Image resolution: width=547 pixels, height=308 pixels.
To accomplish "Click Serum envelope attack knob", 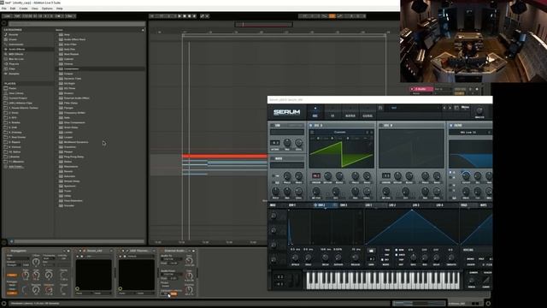I will 295,258.
